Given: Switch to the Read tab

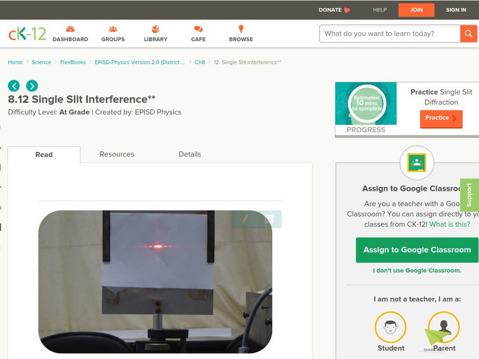Looking at the screenshot, I should [44, 154].
